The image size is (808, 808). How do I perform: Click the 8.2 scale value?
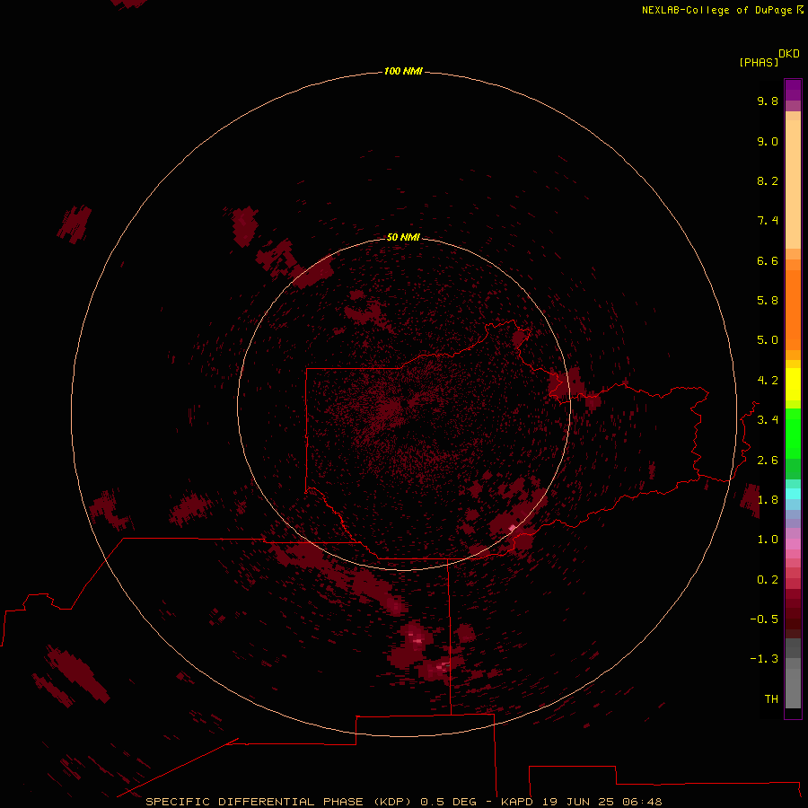point(768,180)
